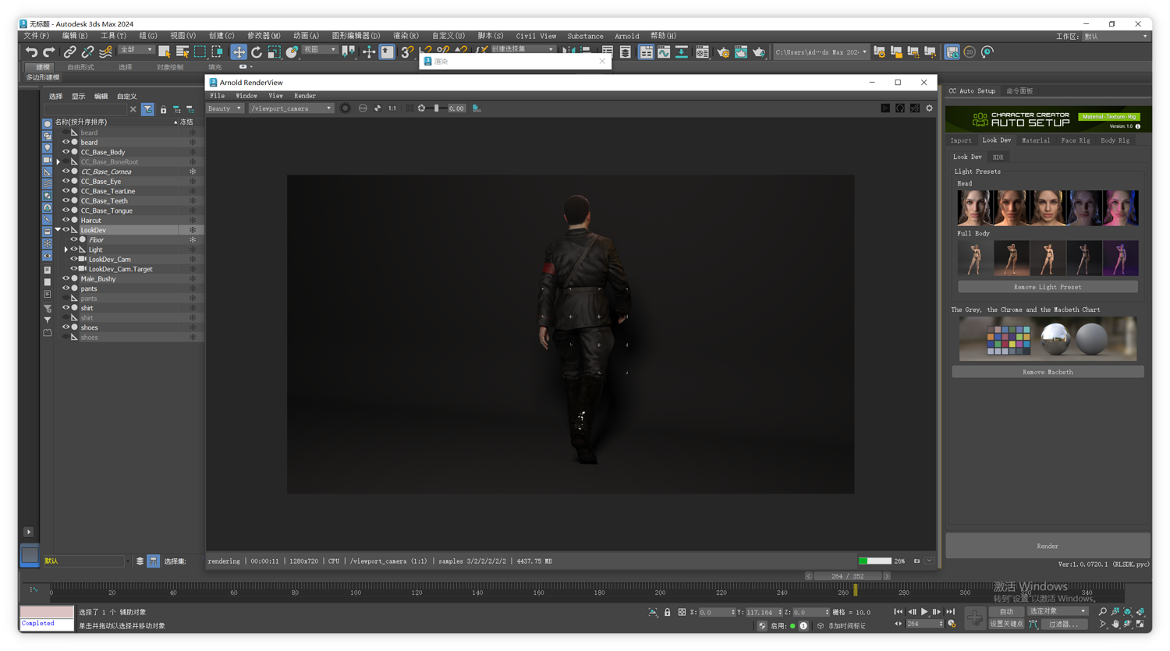
Task: Select the Move transform tool
Action: [x=239, y=52]
